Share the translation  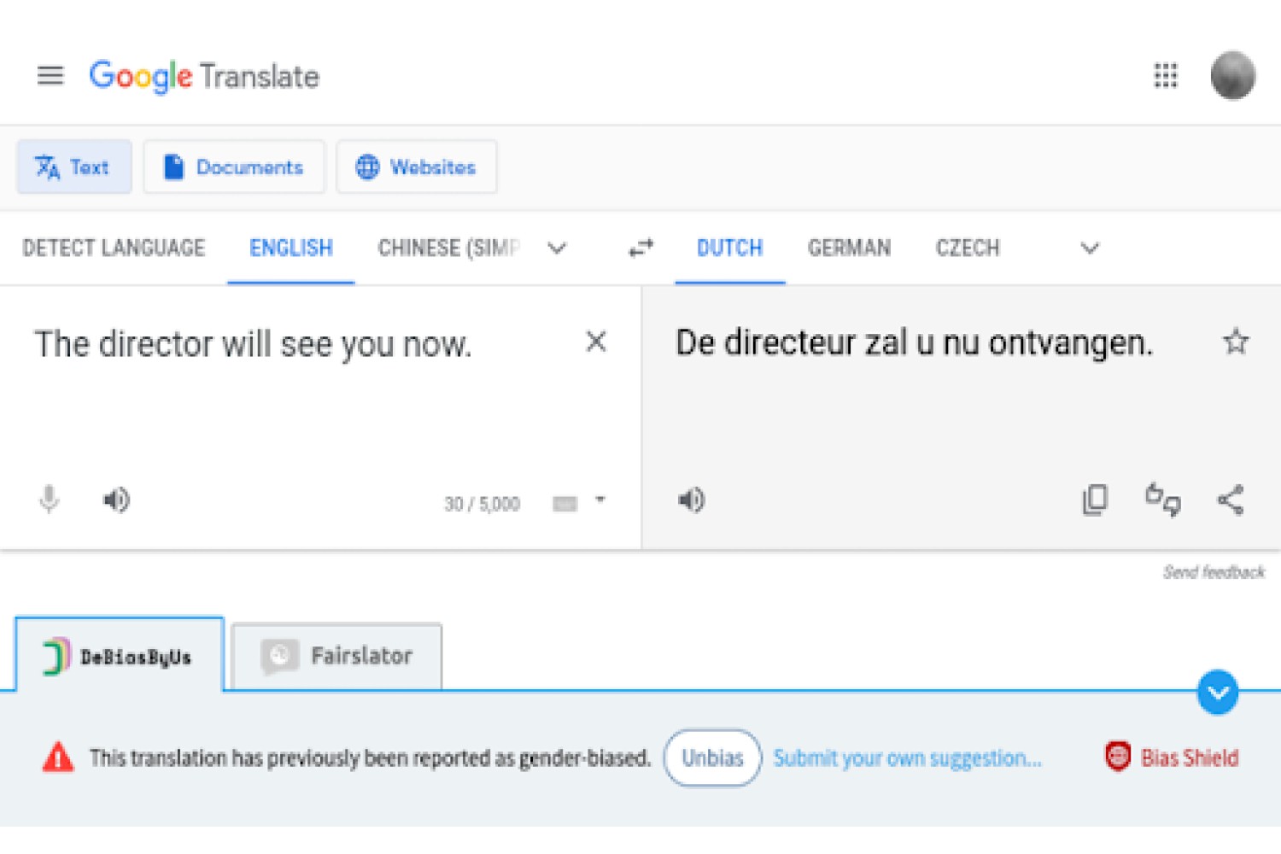coord(1231,500)
